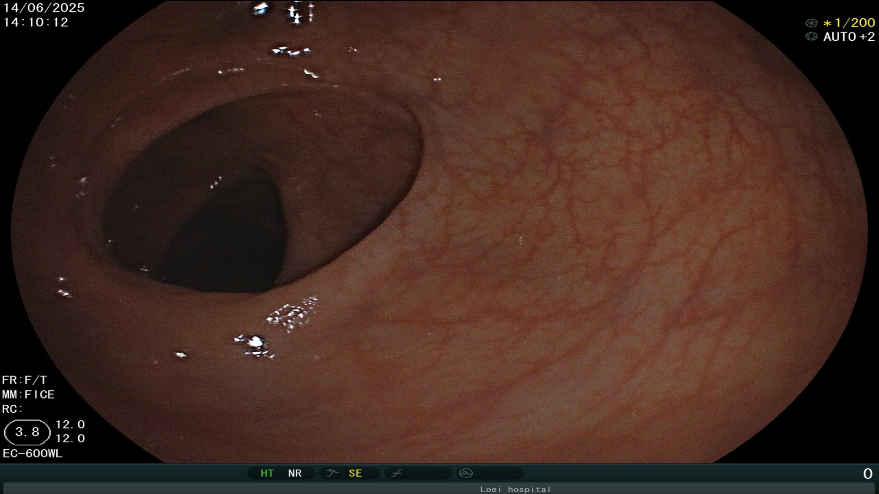Screen dimensions: 879x494
Task: Select the AUTO +2 iris value
Action: tap(849, 37)
